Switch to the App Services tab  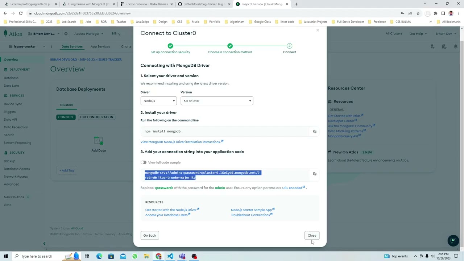(x=100, y=46)
